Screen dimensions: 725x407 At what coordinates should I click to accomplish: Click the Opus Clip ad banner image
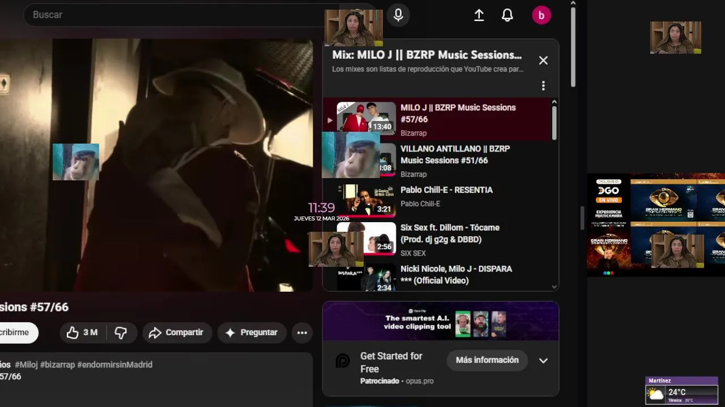point(441,321)
